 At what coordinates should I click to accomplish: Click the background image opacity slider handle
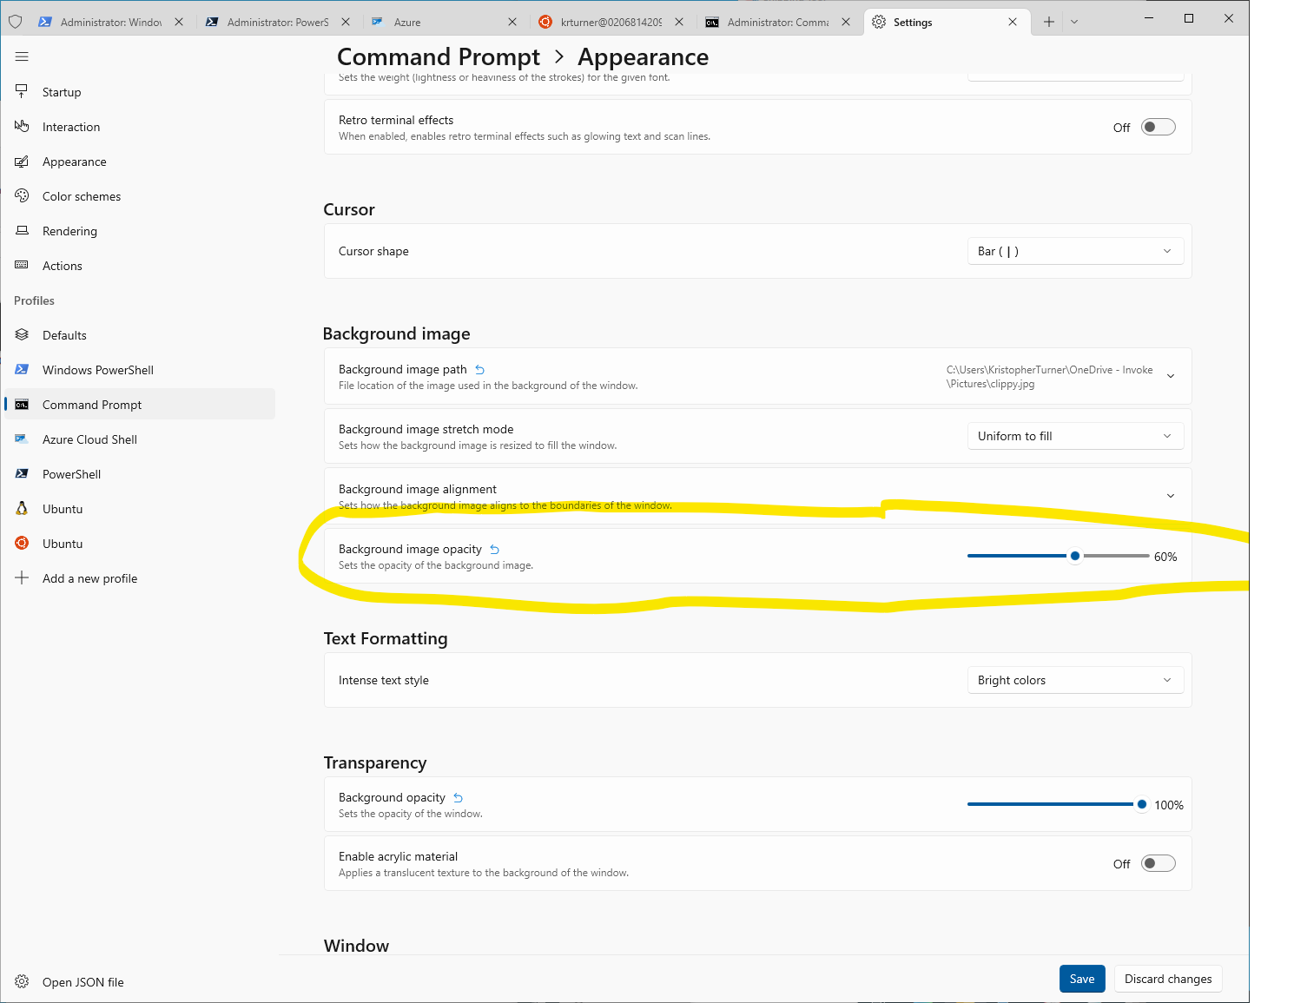pos(1075,556)
